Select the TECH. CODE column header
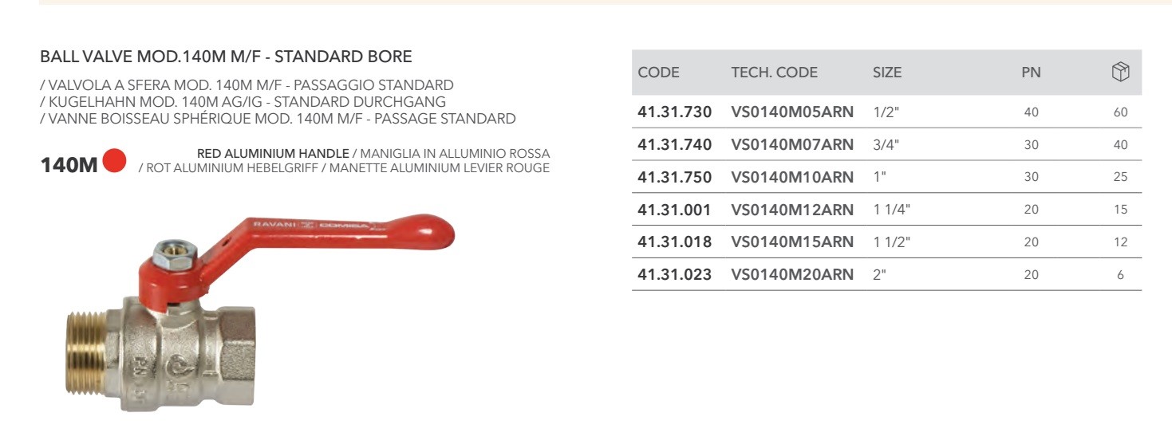This screenshot has width=1172, height=444. [x=774, y=73]
